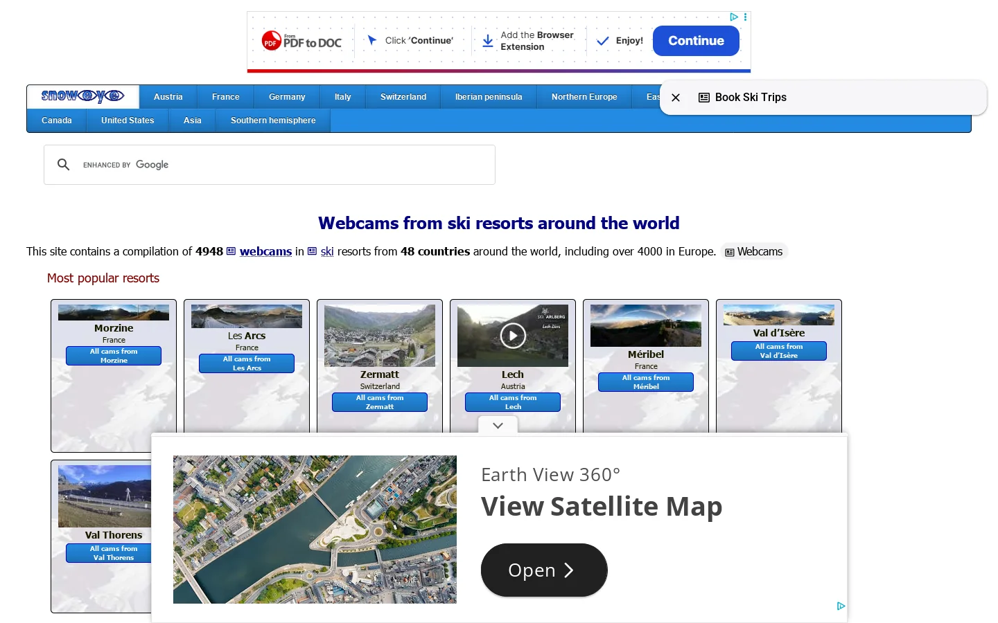Viewport: 998px width, 623px height.
Task: Open the Asia menu item
Action: 193,120
